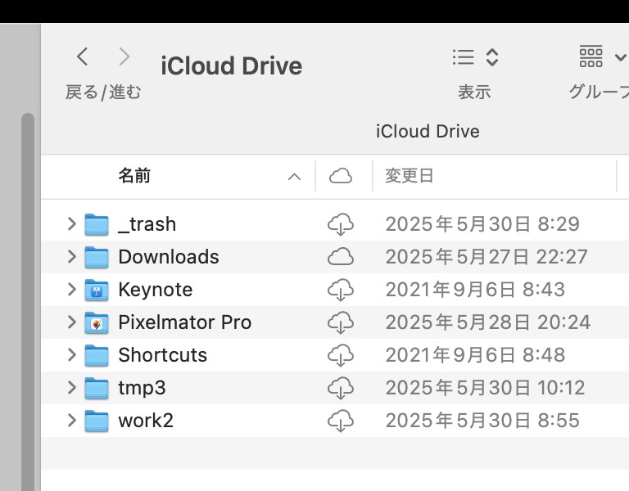629x491 pixels.
Task: Expand the _trash folder disclosure arrow
Action: pos(71,223)
